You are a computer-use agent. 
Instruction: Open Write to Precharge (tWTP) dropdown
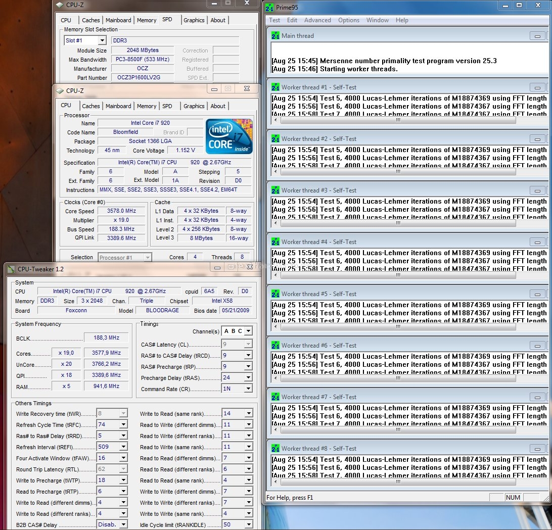tap(123, 480)
